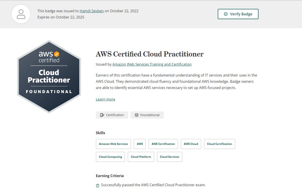
Task: Click the checkmark icon in Verify Badge
Action: 226,14
